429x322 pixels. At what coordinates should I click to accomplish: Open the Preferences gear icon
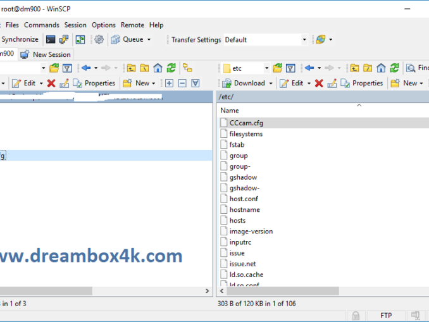click(99, 39)
